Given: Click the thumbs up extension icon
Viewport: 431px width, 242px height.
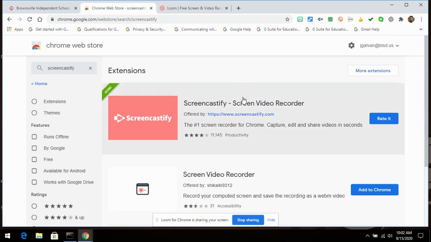Looking at the screenshot, I should click(x=361, y=19).
